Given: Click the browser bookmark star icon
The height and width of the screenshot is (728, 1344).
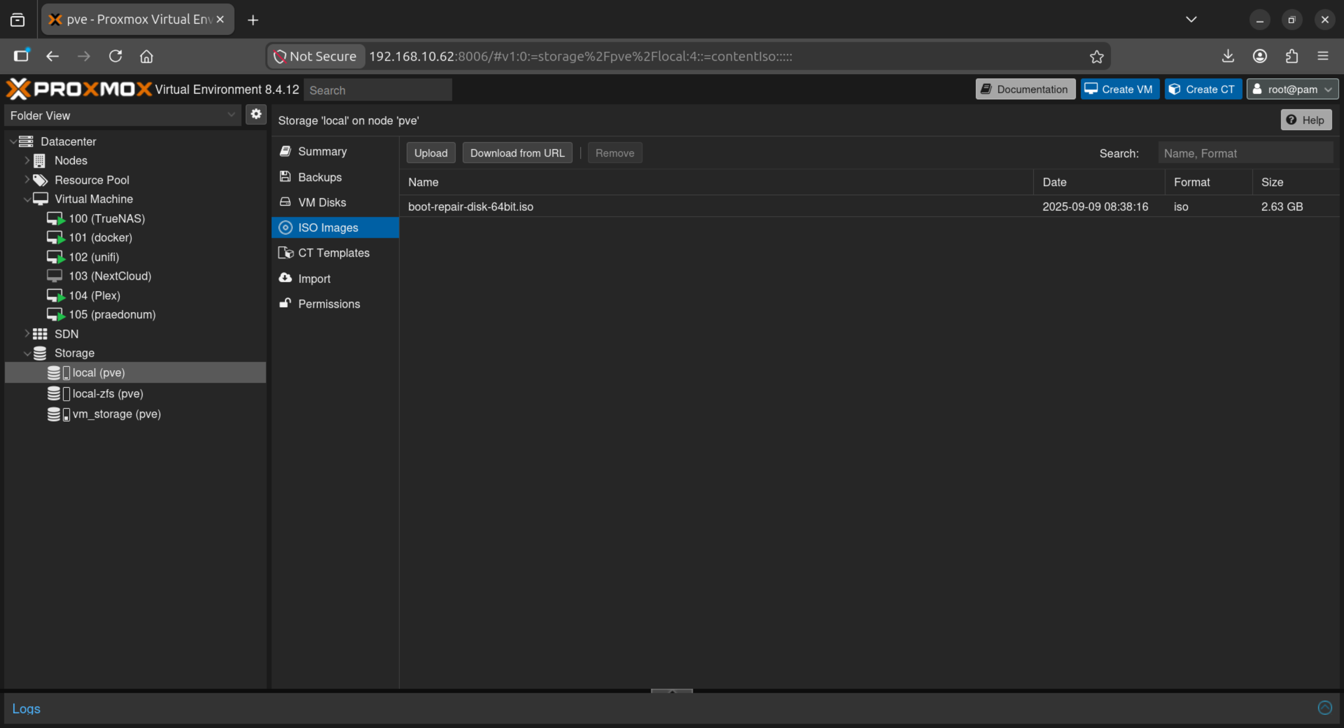Looking at the screenshot, I should tap(1096, 56).
